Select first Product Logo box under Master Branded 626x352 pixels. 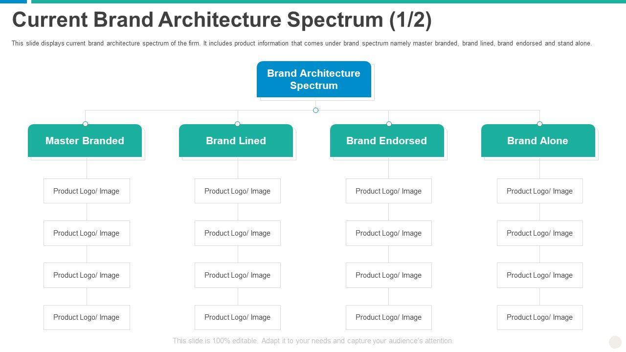click(x=87, y=191)
